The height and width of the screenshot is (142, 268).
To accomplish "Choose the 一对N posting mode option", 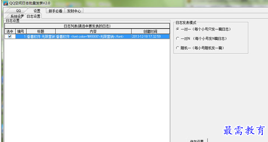I will coord(177,38).
